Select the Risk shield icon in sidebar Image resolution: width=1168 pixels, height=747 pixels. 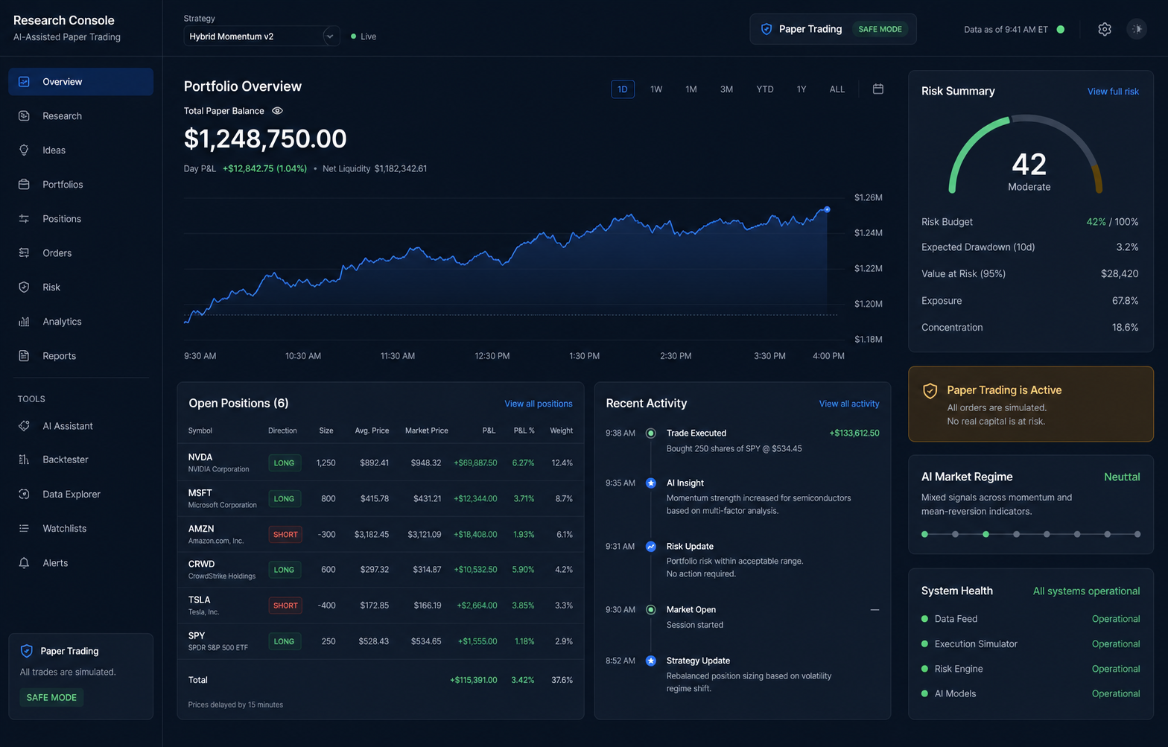[24, 287]
